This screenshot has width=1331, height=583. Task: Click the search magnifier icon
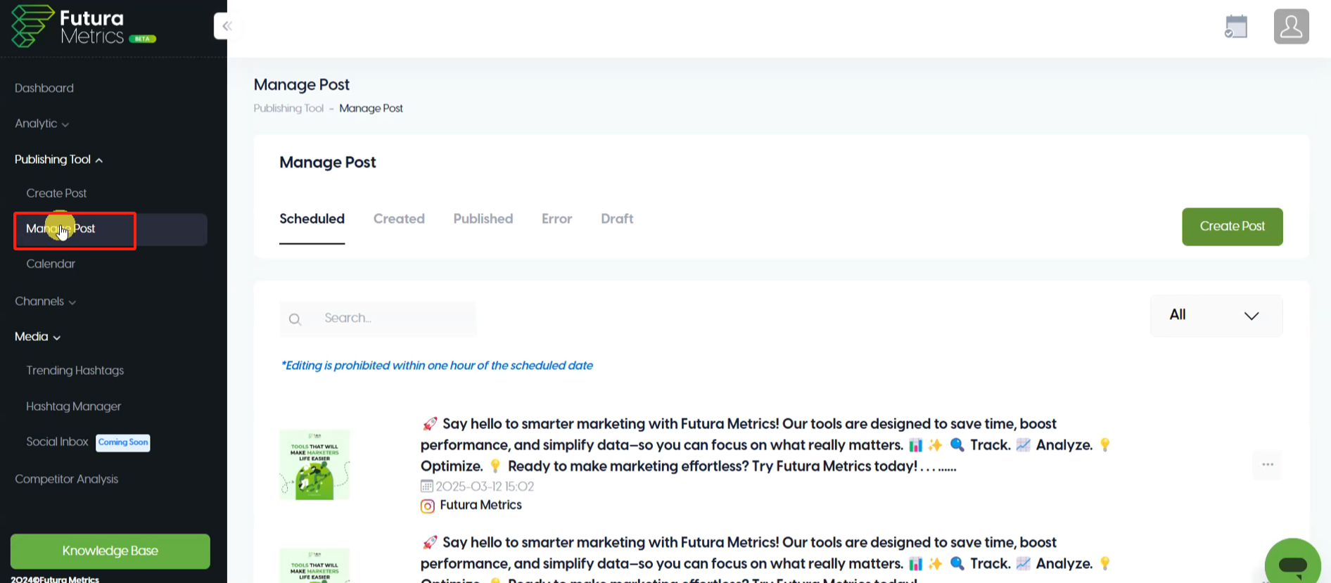click(295, 319)
